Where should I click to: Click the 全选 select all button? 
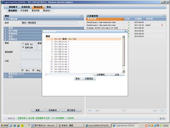coord(117,75)
